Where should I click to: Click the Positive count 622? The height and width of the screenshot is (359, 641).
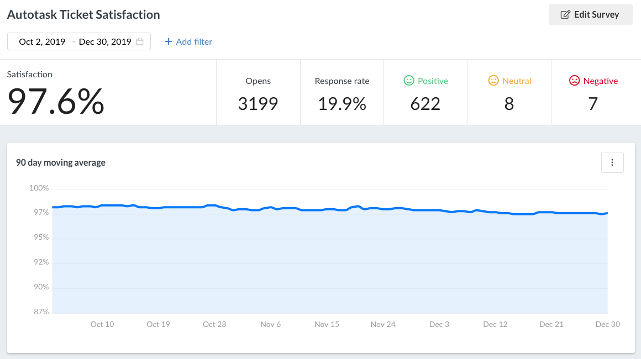point(425,104)
